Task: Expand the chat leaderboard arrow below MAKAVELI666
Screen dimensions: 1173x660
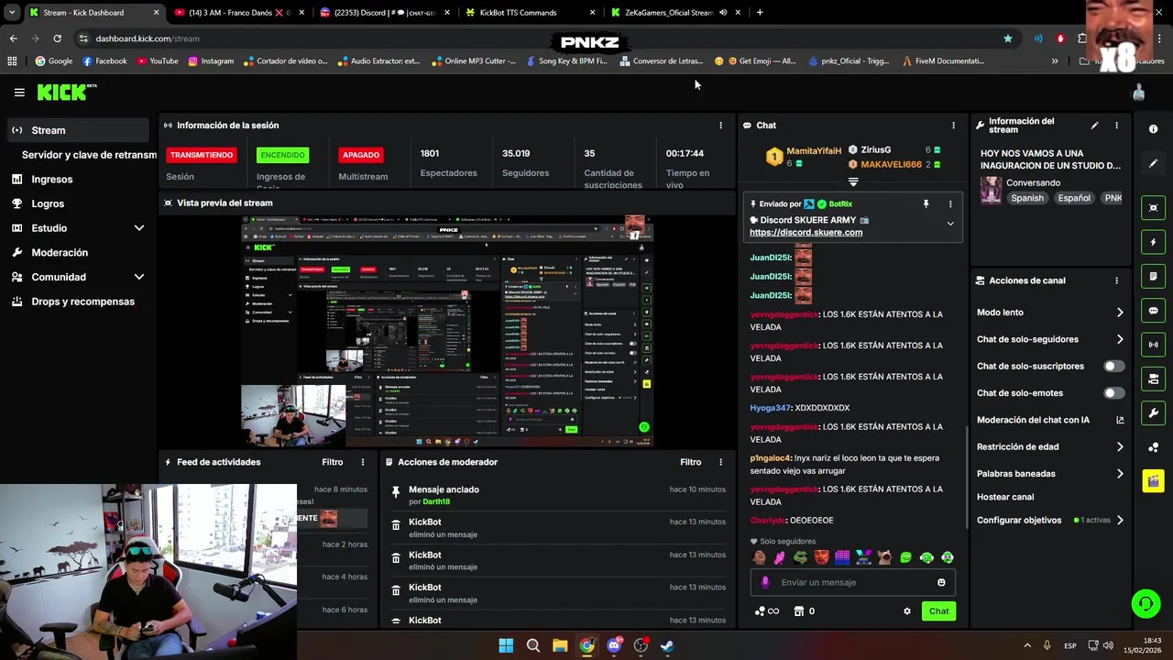Action: 853,181
